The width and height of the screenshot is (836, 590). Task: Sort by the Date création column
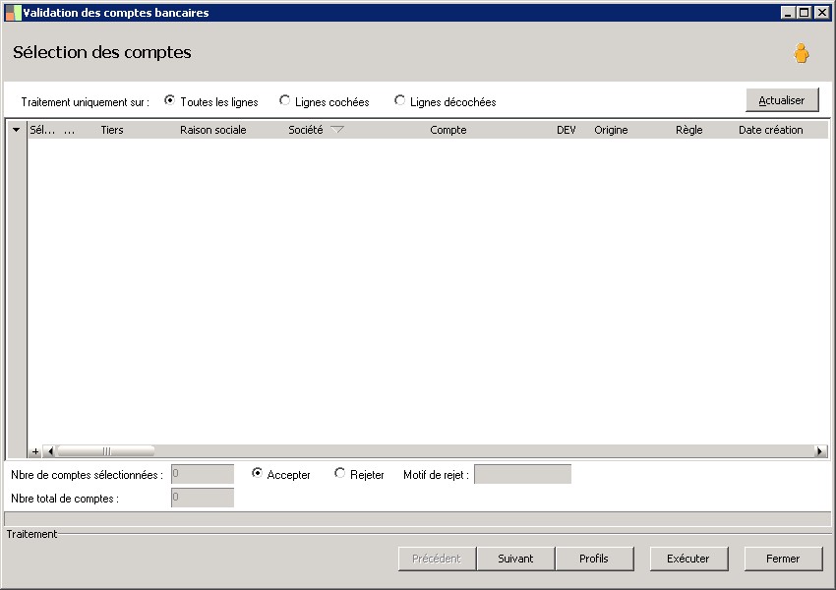770,130
